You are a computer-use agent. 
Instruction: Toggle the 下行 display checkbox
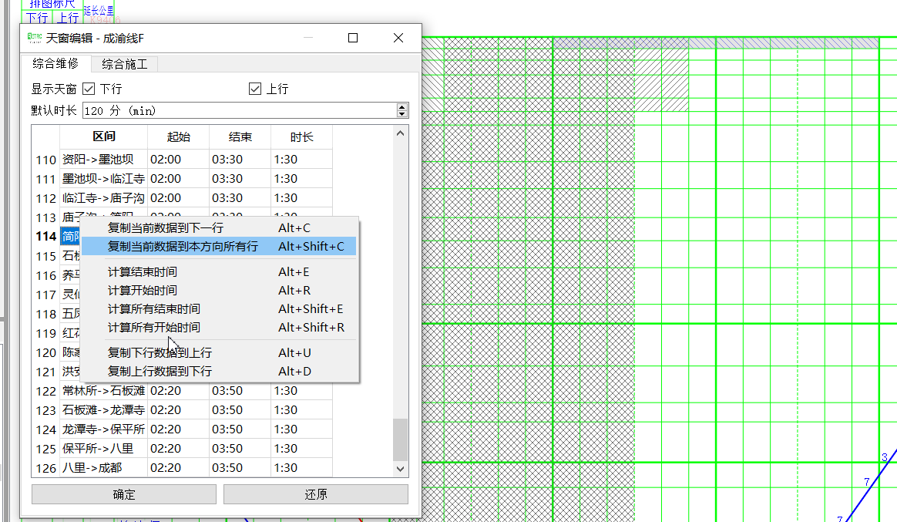(x=88, y=89)
